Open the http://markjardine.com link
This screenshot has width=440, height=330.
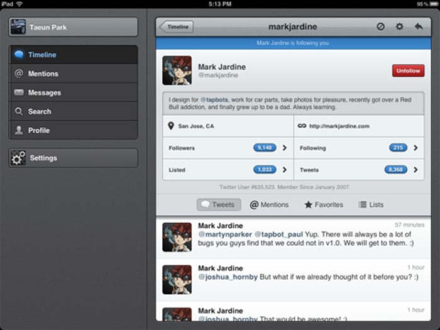coord(339,126)
